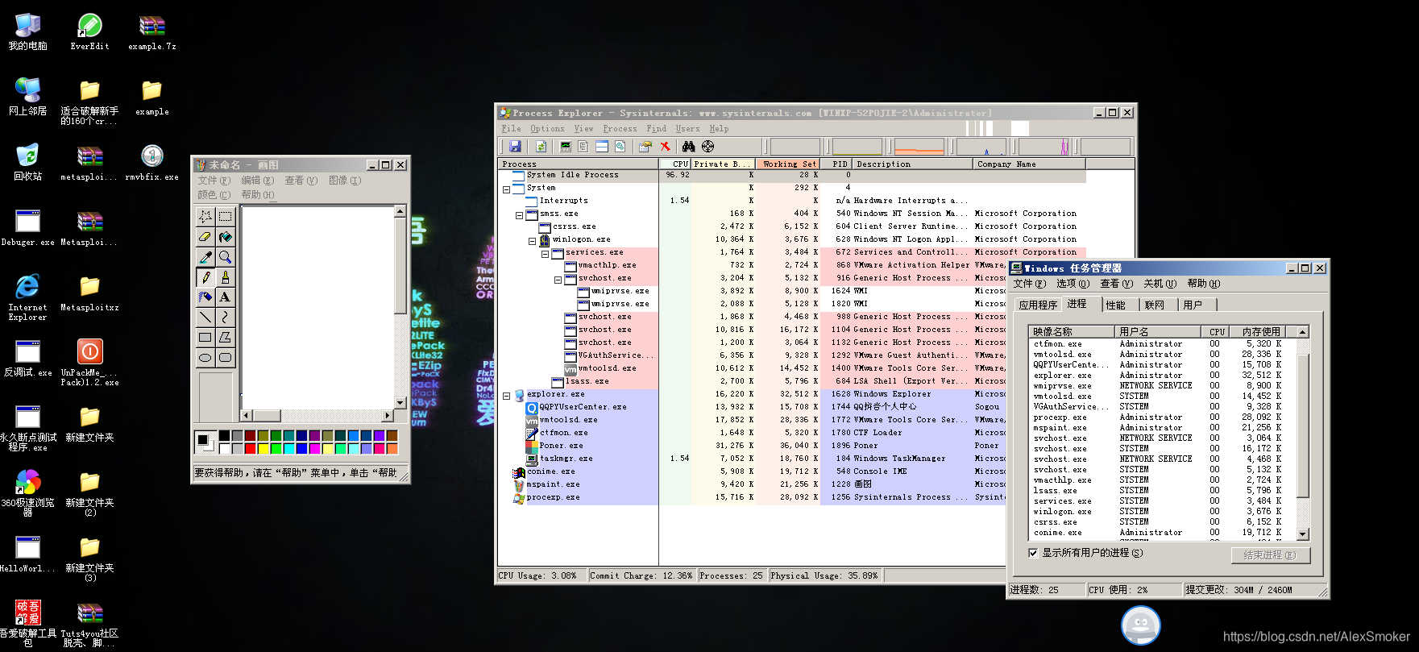
Task: Select the straight Line tool
Action: (205, 318)
